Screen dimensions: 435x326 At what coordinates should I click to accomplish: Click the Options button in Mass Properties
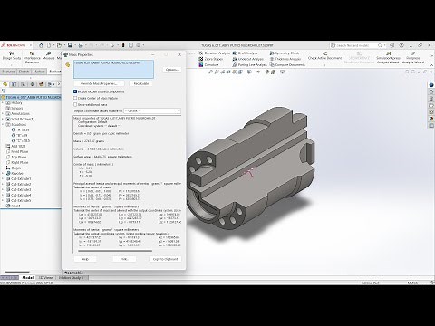(x=172, y=70)
